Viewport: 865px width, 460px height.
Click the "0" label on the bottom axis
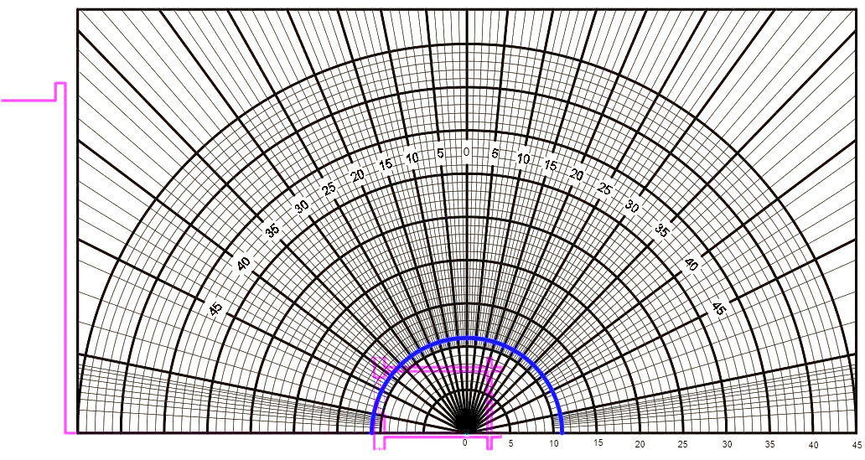(x=464, y=442)
